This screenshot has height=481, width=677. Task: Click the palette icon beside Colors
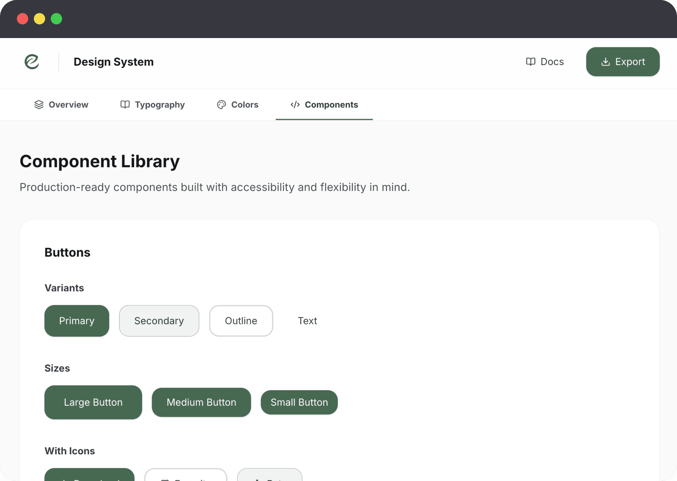(x=221, y=105)
